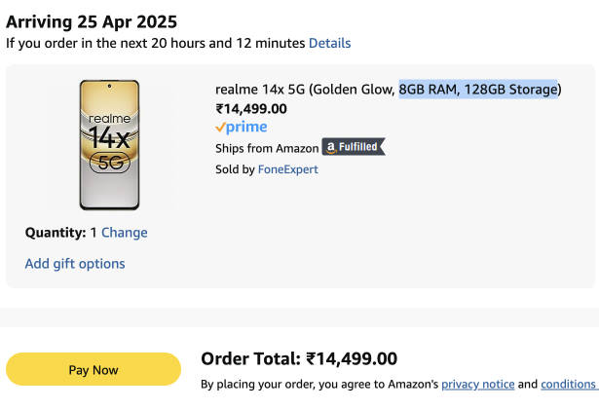Open the FoneExpert seller page
599x409 pixels.
[287, 169]
